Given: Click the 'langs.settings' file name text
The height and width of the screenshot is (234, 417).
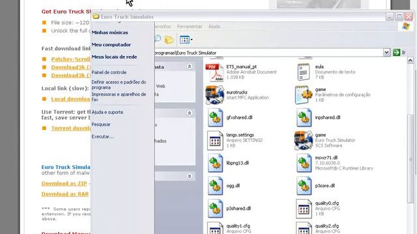Looking at the screenshot, I should [x=240, y=135].
